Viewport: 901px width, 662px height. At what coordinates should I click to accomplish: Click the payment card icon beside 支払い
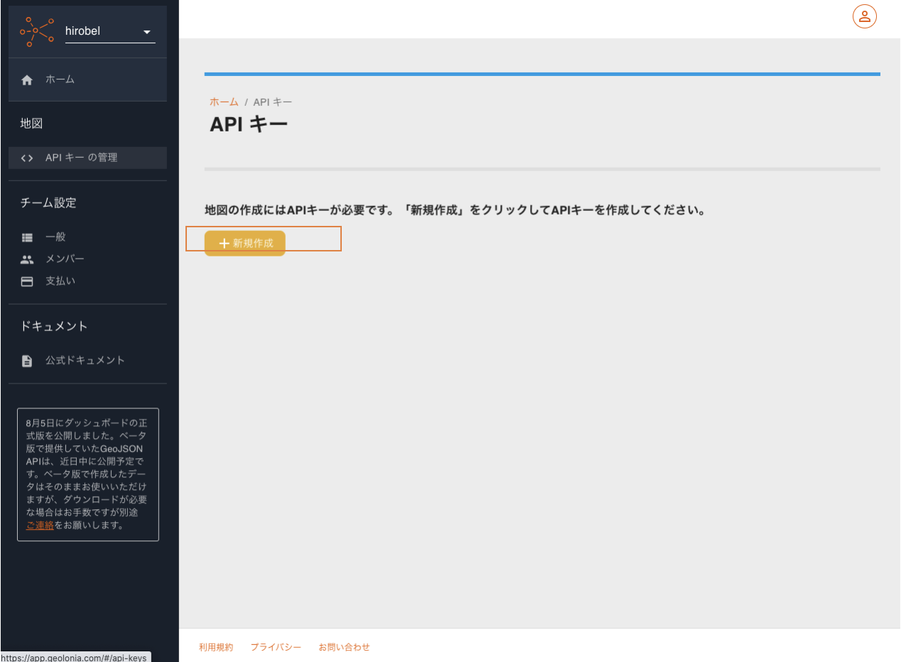27,281
